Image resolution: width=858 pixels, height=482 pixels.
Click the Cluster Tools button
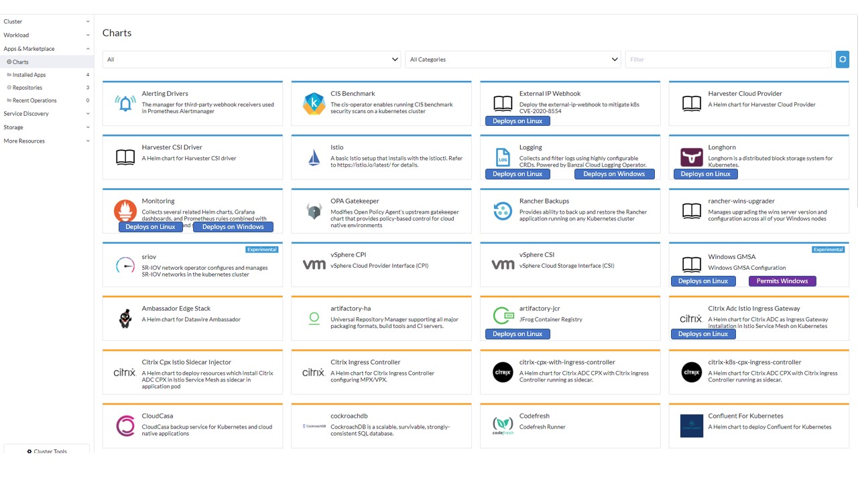pyautogui.click(x=46, y=451)
